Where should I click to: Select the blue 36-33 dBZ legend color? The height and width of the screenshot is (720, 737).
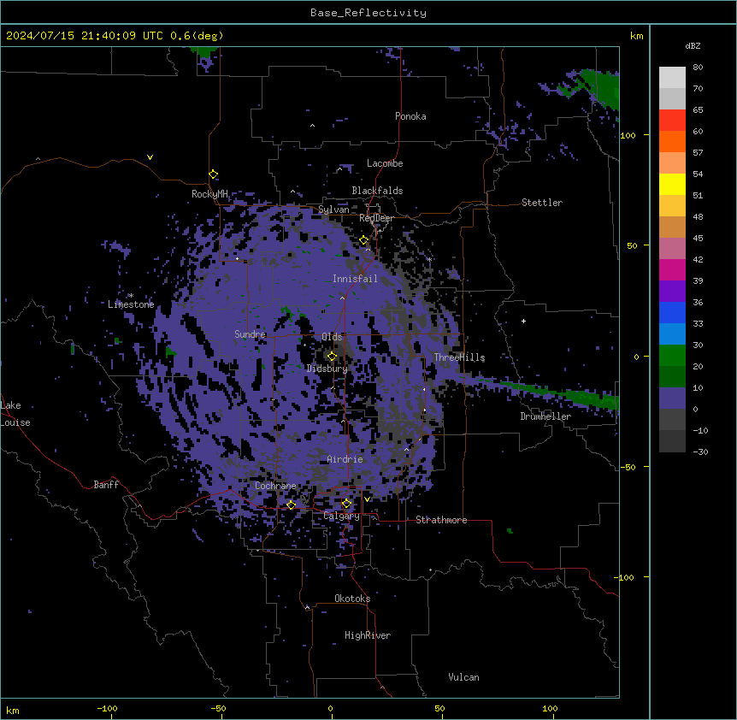[672, 312]
